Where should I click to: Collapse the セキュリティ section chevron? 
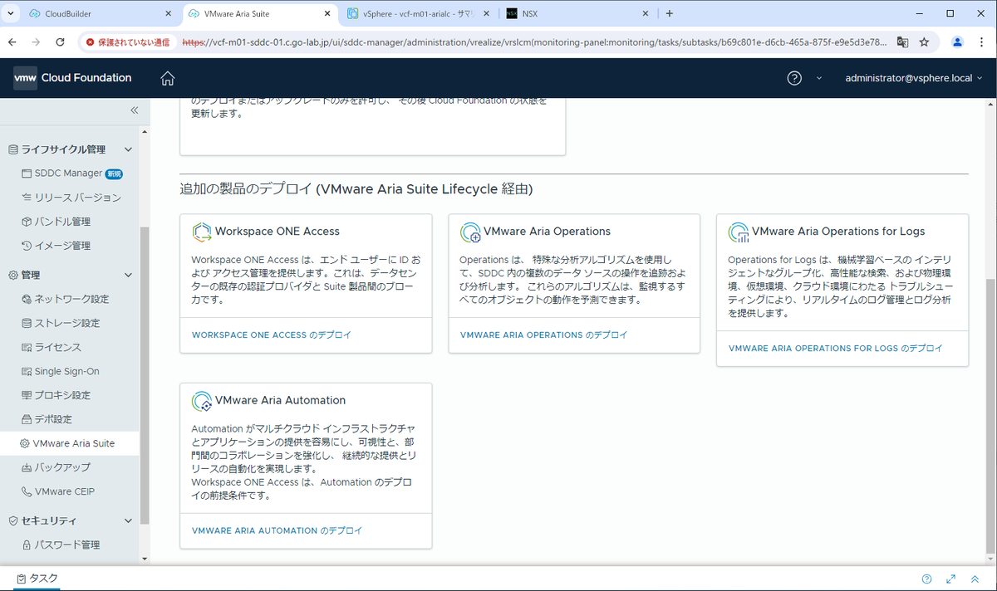click(x=128, y=520)
